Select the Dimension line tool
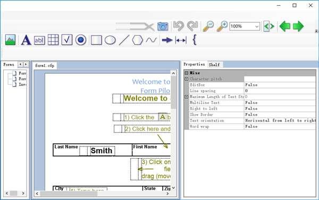This screenshot has height=200, width=319. coord(181,40)
